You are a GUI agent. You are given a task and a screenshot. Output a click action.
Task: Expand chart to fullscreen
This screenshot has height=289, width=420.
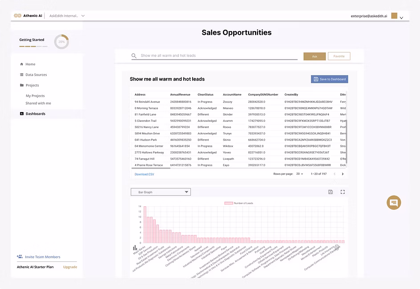coord(343,192)
